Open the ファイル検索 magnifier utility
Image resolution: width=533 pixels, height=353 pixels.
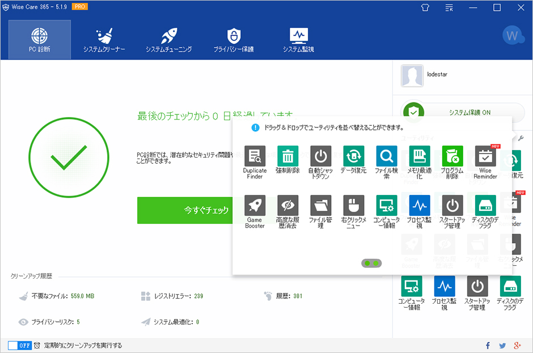(387, 156)
